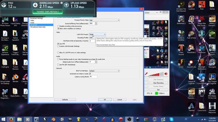
Task: Launch Warframe desktop shortcut
Action: coord(202,49)
